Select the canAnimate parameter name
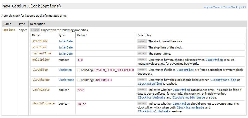This screenshot has width=248, height=118. 41,90
